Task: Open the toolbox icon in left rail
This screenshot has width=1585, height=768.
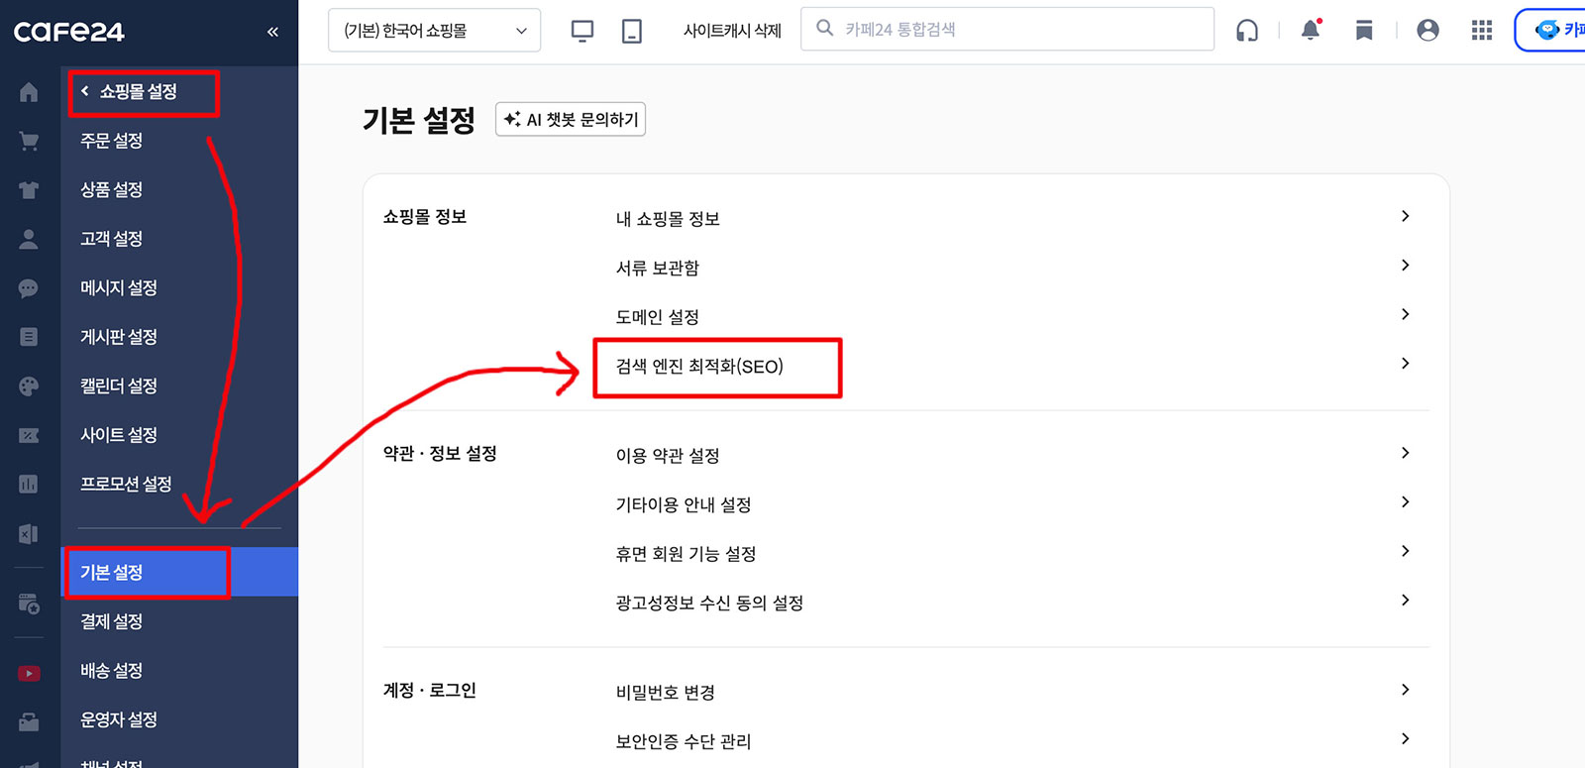Action: coord(29,722)
